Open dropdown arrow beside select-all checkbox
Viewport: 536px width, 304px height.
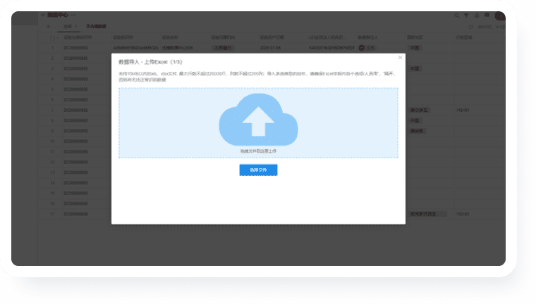tap(57, 38)
